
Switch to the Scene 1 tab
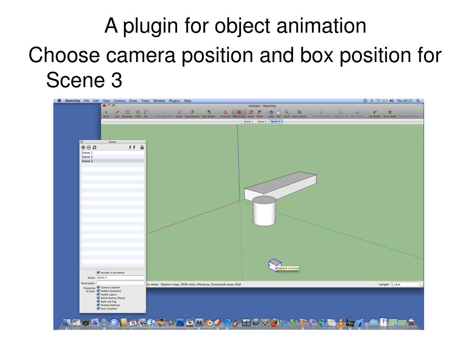(x=249, y=121)
